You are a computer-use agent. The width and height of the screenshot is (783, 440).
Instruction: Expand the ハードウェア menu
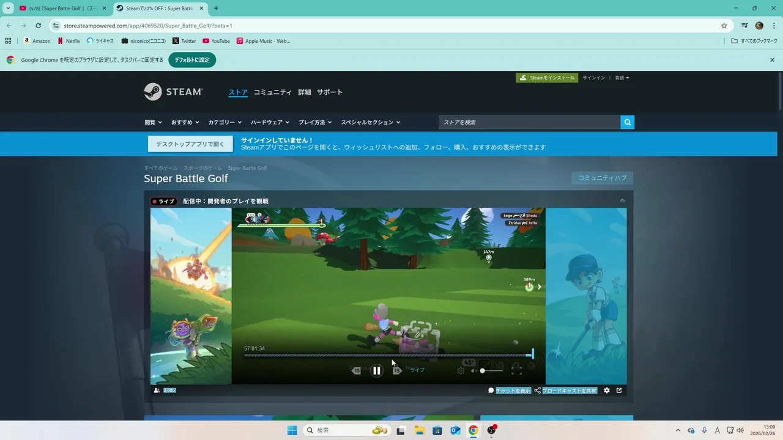click(270, 122)
